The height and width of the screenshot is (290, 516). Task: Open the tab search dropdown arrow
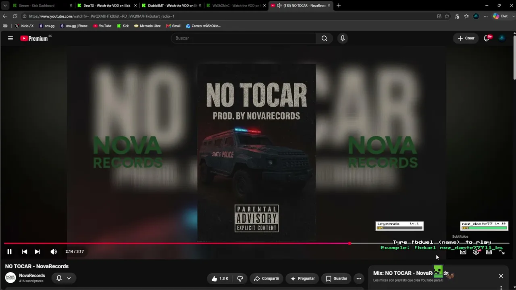[5, 6]
